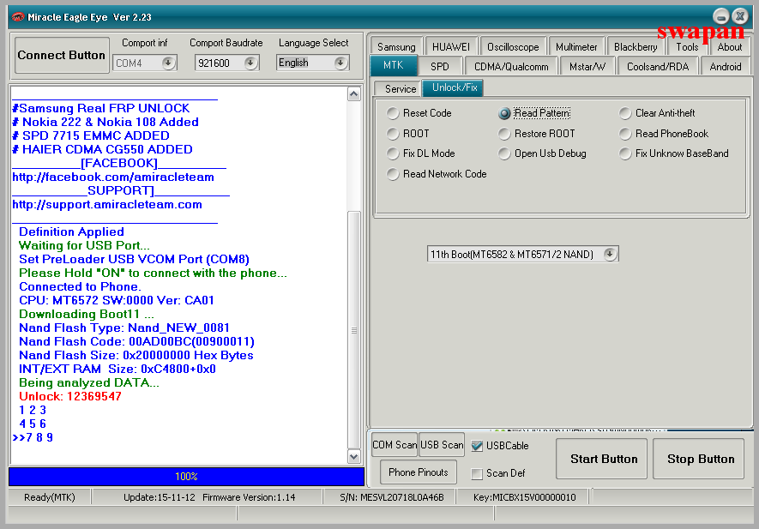Click the 'Firmware Version:1.14' status entry
Screen dimensions: 759x529
(249, 497)
